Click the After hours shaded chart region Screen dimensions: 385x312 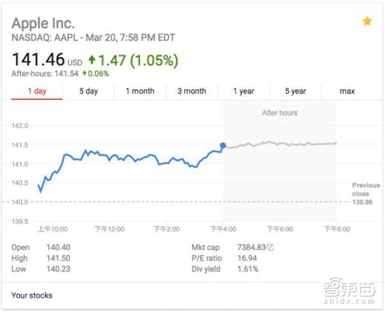[280, 174]
